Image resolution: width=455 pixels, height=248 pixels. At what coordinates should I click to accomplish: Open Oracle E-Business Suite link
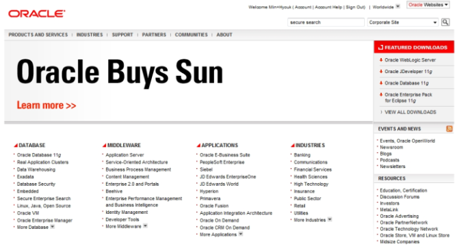225,155
